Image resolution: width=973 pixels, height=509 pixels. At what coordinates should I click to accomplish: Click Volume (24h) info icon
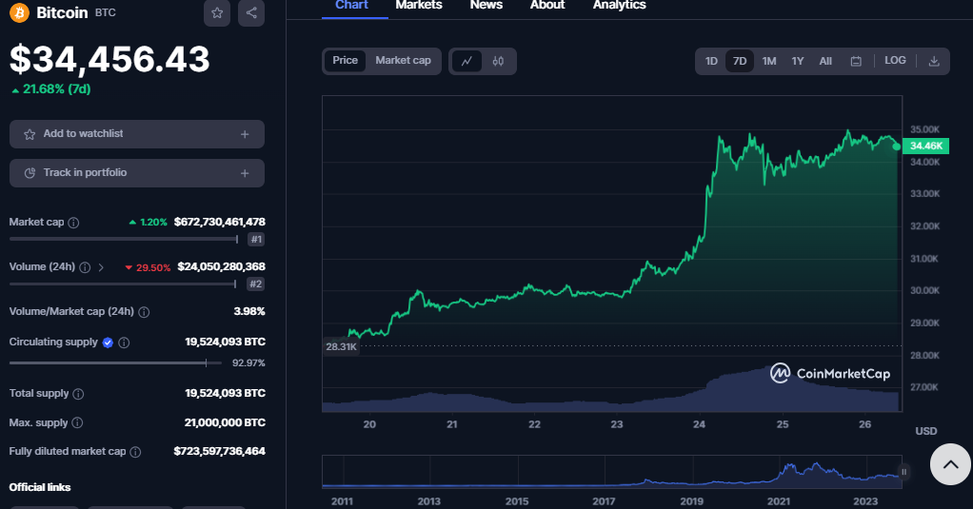click(x=85, y=267)
